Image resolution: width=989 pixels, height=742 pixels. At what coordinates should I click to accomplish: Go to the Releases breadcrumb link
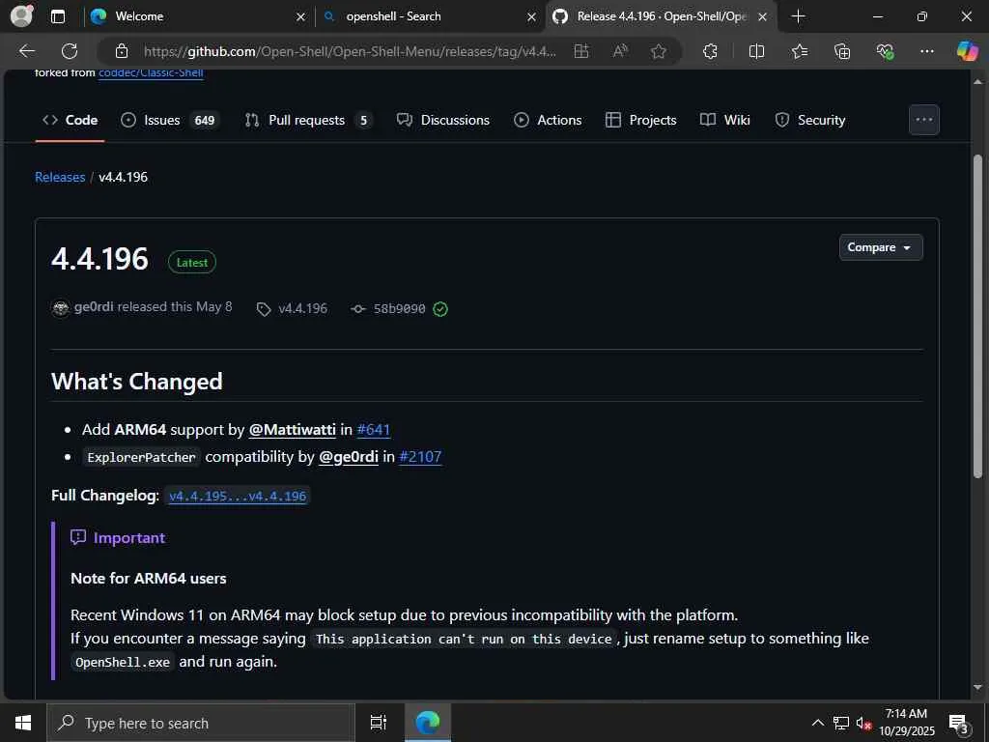[x=60, y=178]
